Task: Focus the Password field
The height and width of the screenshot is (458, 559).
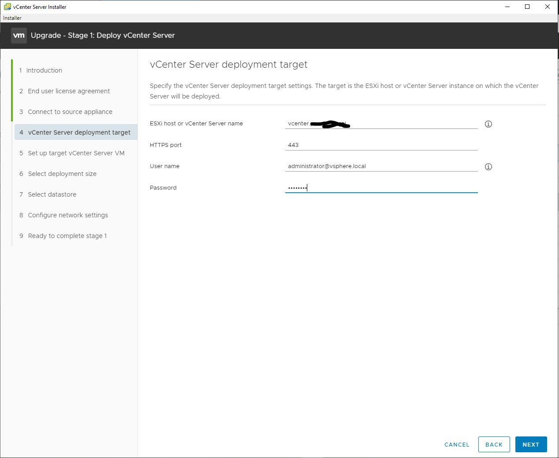Action: tap(381, 187)
